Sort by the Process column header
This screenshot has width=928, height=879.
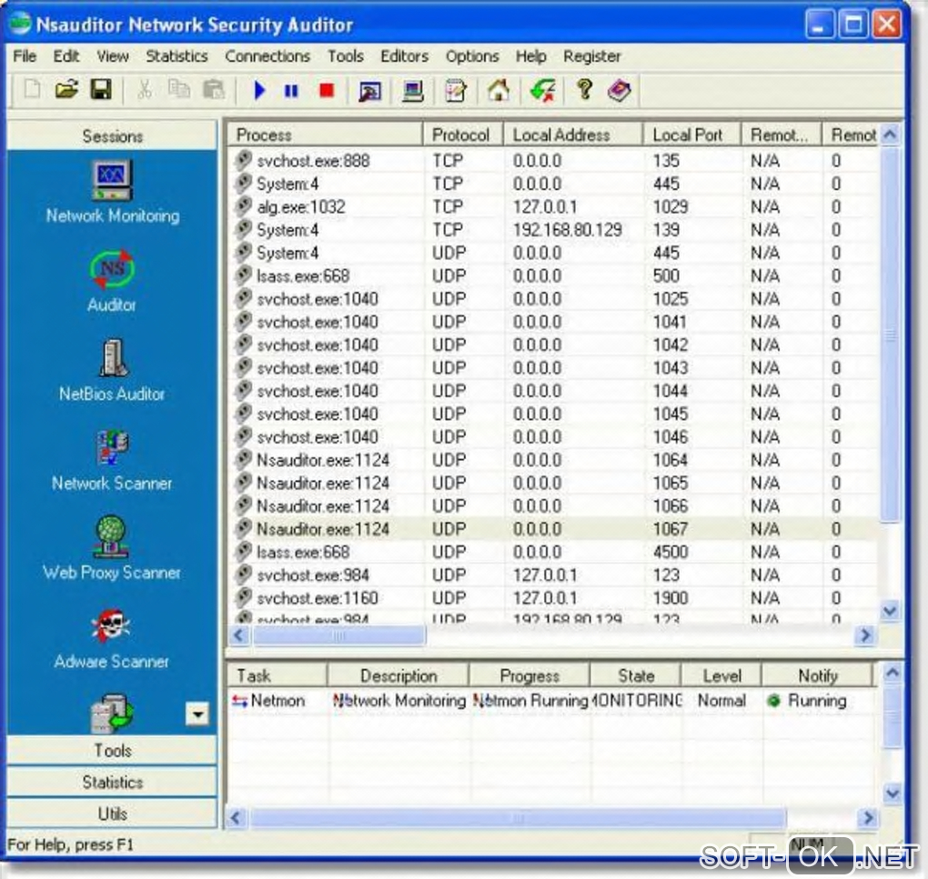pos(326,135)
